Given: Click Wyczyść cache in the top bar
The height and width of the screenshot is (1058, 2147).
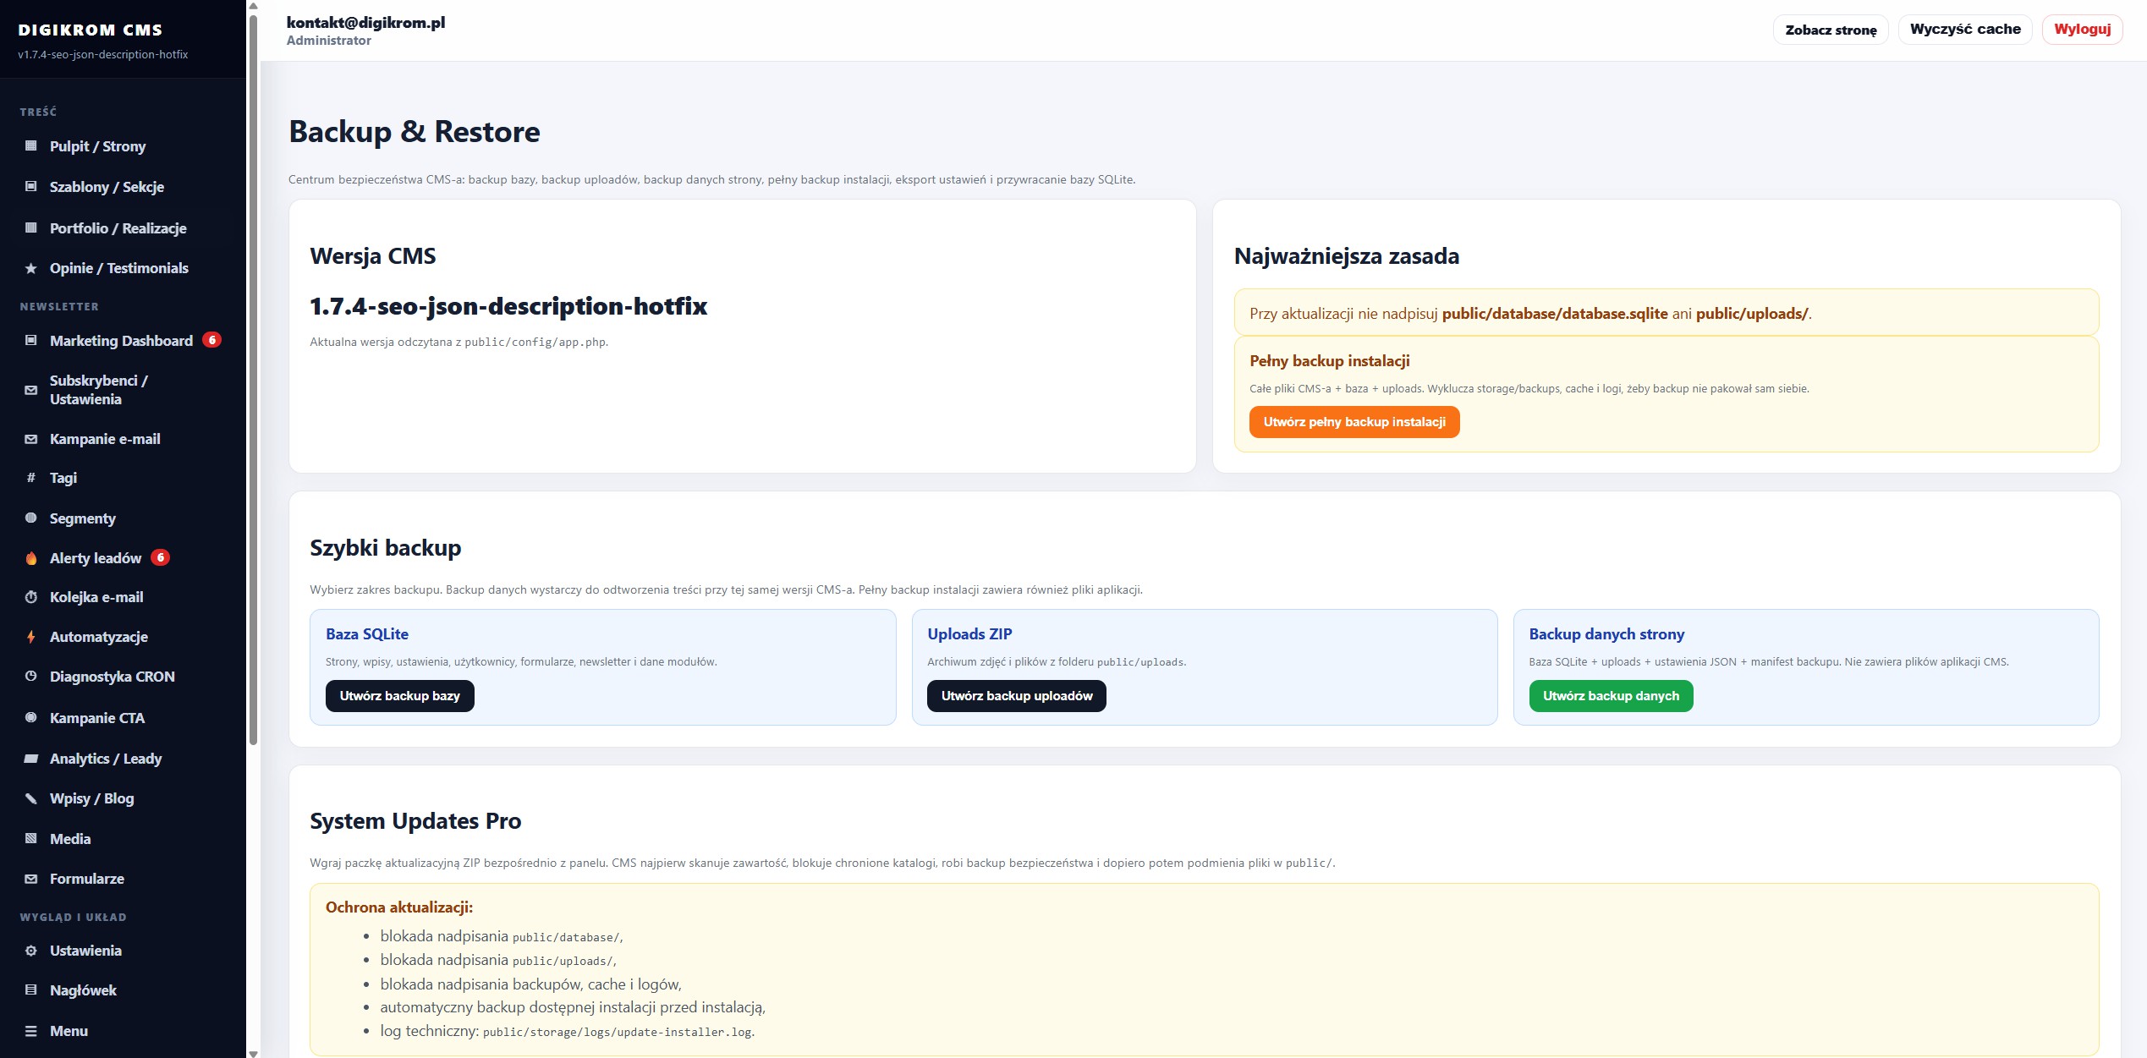Looking at the screenshot, I should (x=1965, y=30).
